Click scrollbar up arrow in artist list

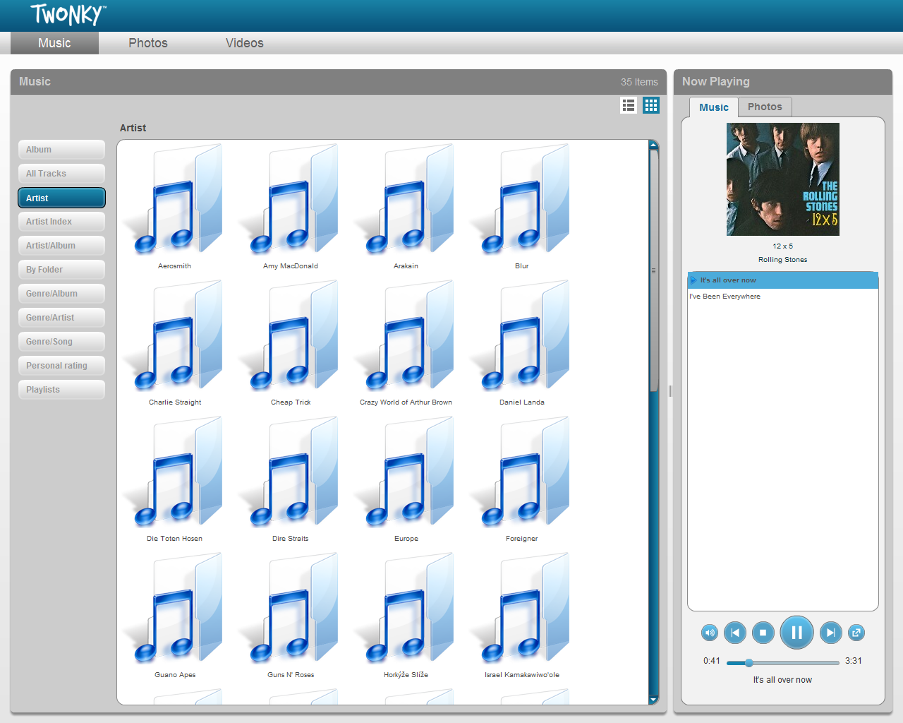click(x=653, y=145)
